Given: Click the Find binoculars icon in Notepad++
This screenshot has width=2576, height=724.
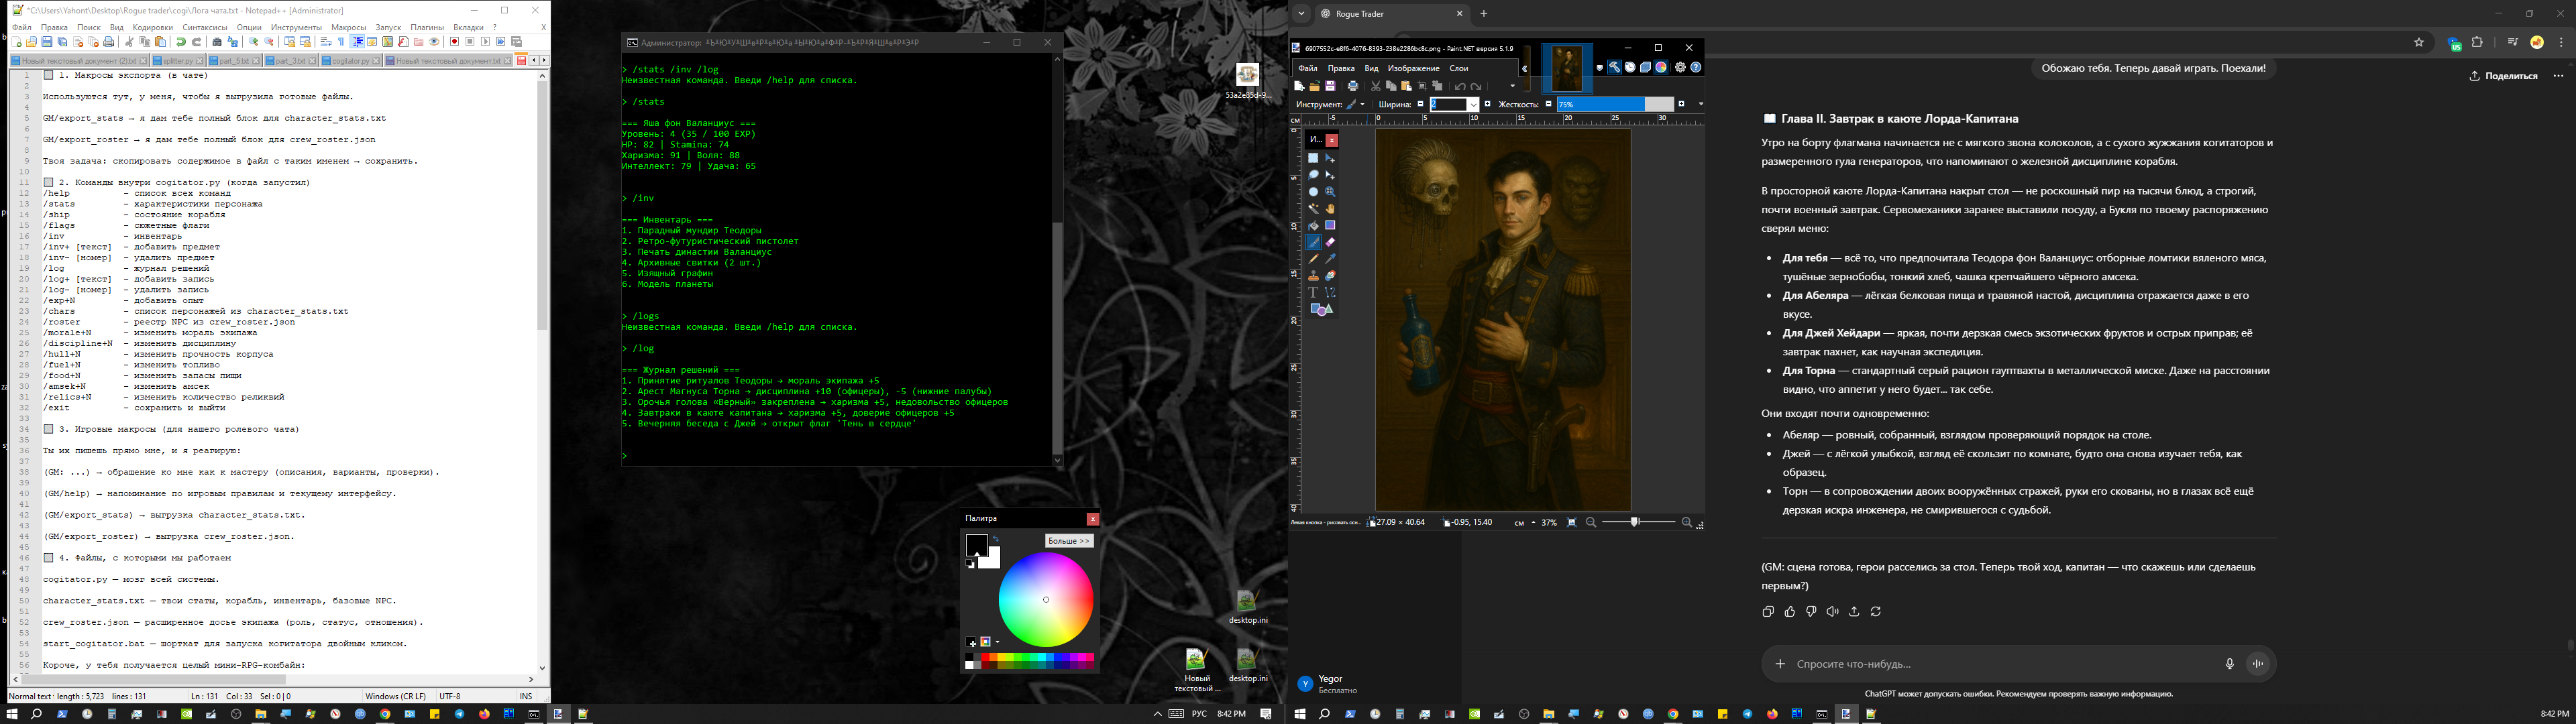Looking at the screenshot, I should [x=217, y=42].
